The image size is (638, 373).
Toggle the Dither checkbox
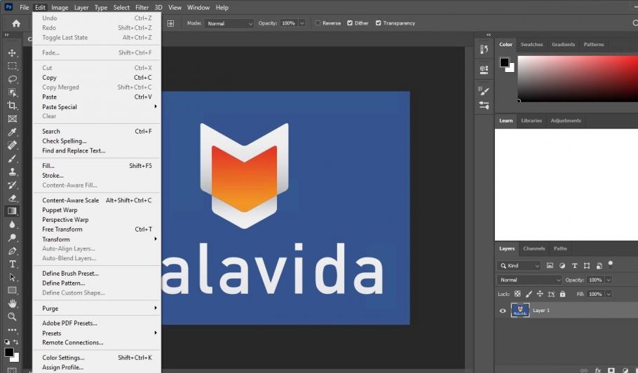tap(350, 23)
